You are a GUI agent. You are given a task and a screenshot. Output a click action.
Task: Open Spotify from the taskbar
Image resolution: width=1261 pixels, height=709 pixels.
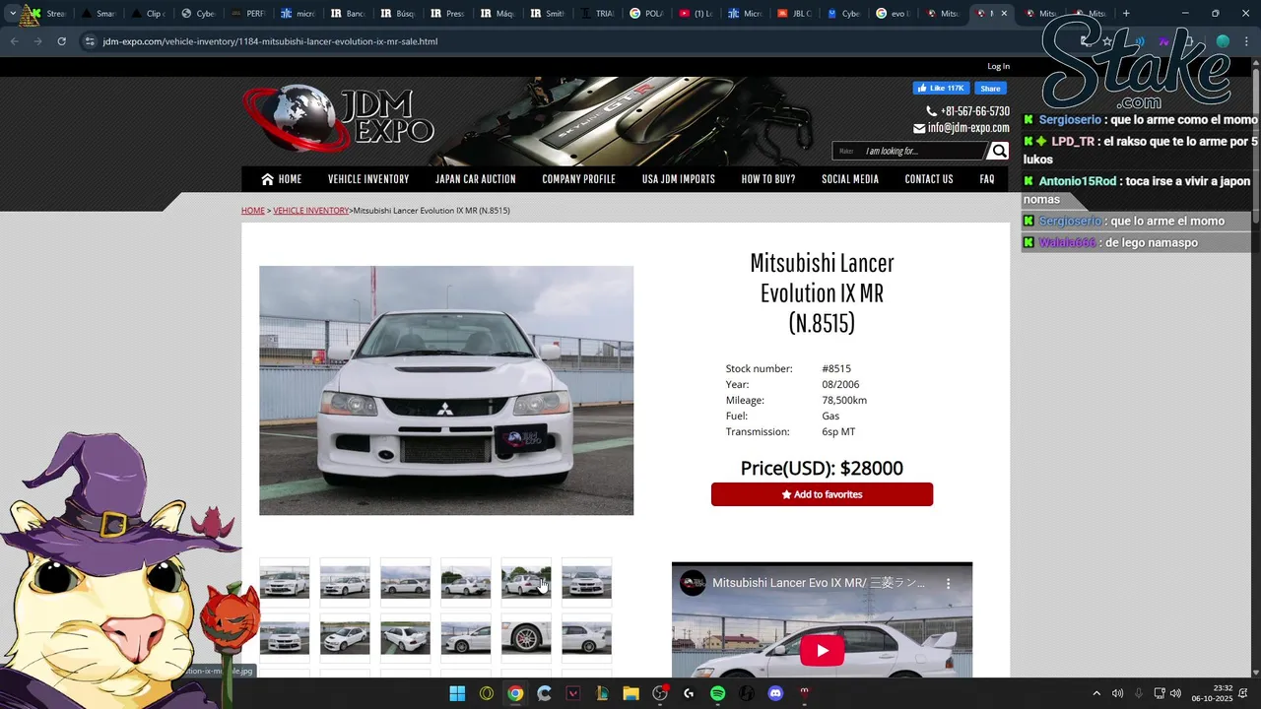click(717, 693)
